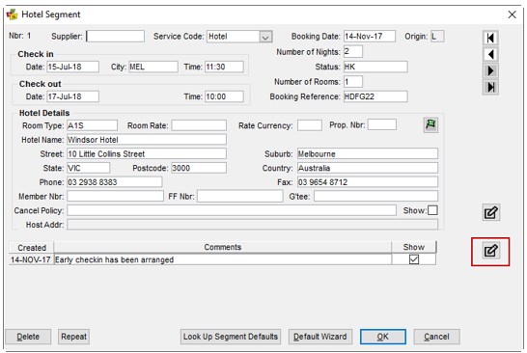Click the Check in Date field
The width and height of the screenshot is (527, 353).
point(73,67)
